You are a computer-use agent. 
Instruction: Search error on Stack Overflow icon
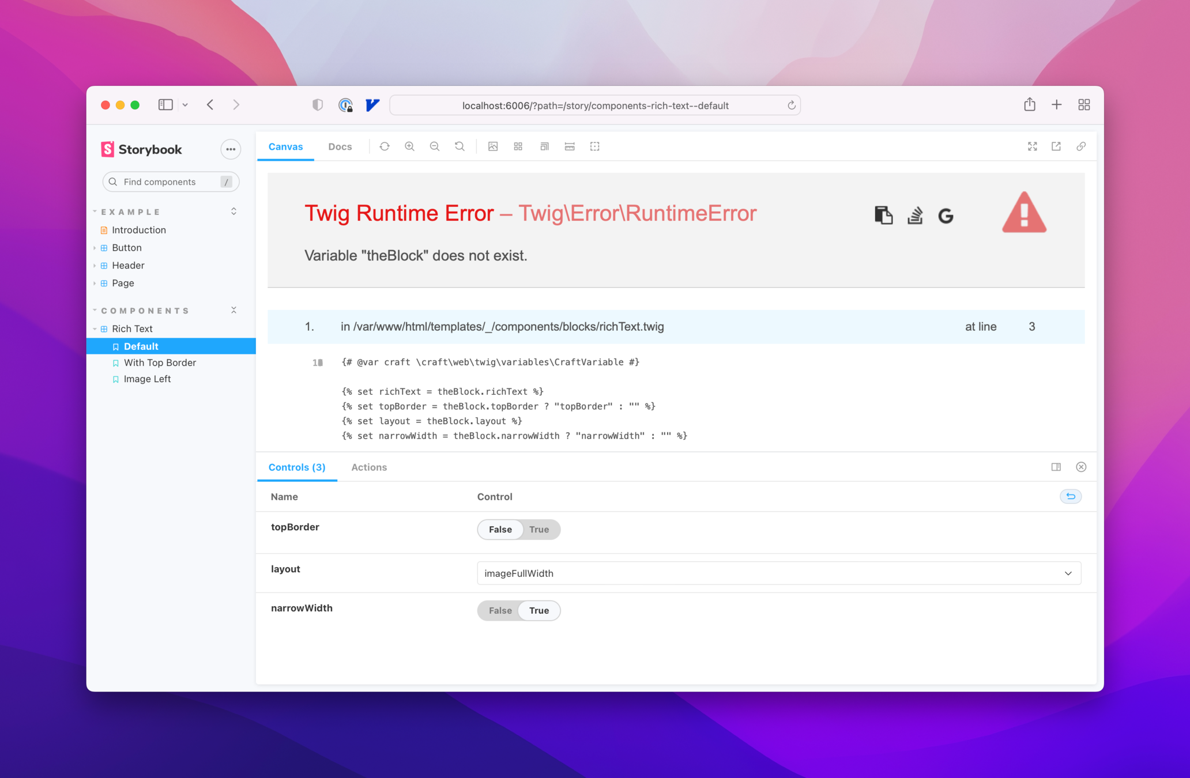click(x=914, y=215)
